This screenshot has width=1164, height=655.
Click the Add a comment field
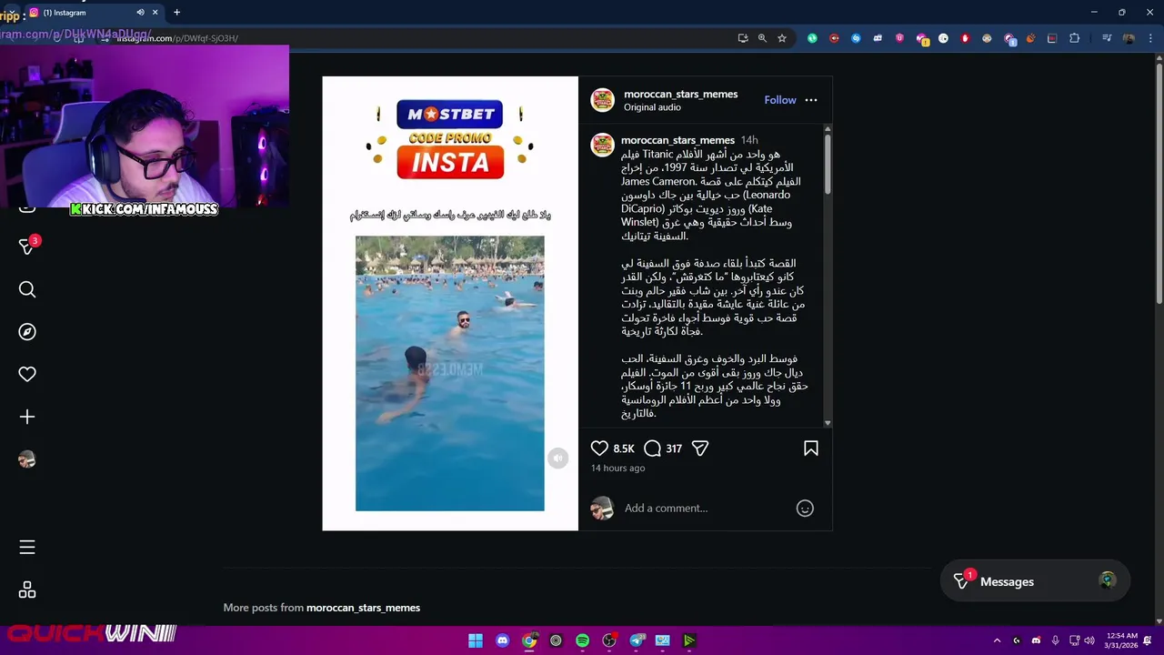705,509
